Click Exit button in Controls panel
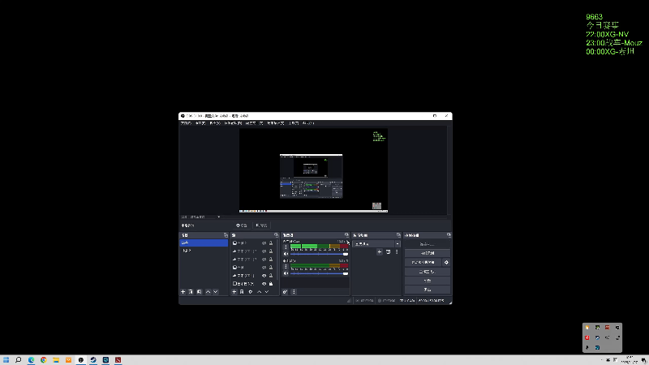Screen dimensions: 649x365 tap(428, 290)
